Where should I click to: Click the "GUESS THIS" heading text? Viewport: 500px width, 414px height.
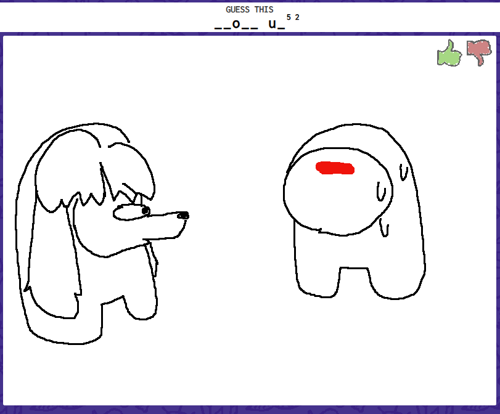(250, 9)
